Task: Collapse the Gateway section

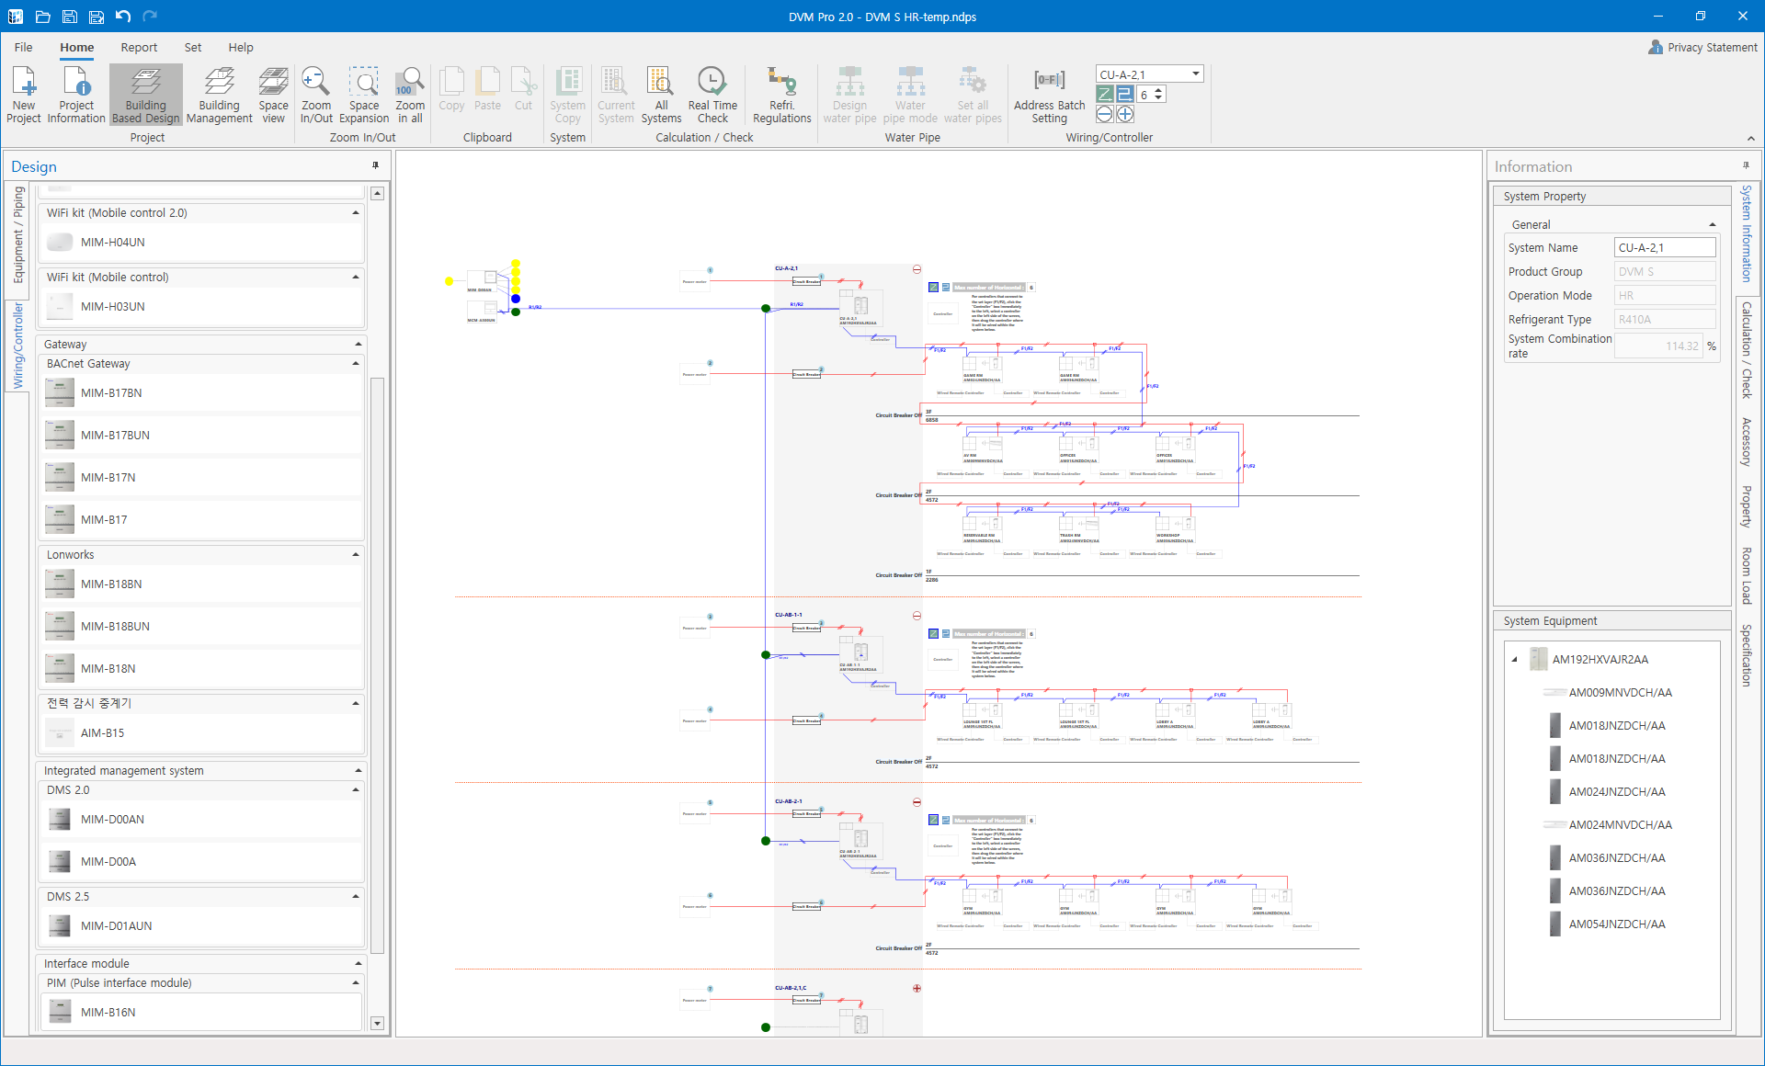Action: [x=358, y=345]
